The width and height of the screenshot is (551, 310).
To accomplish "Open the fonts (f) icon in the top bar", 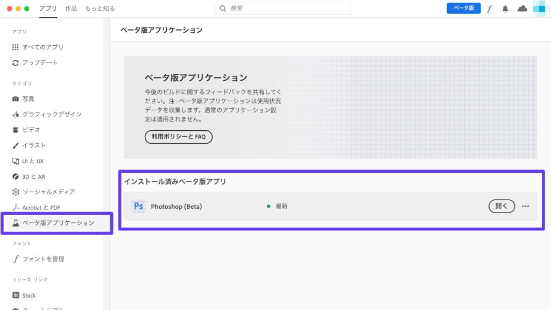I will pyautogui.click(x=489, y=9).
